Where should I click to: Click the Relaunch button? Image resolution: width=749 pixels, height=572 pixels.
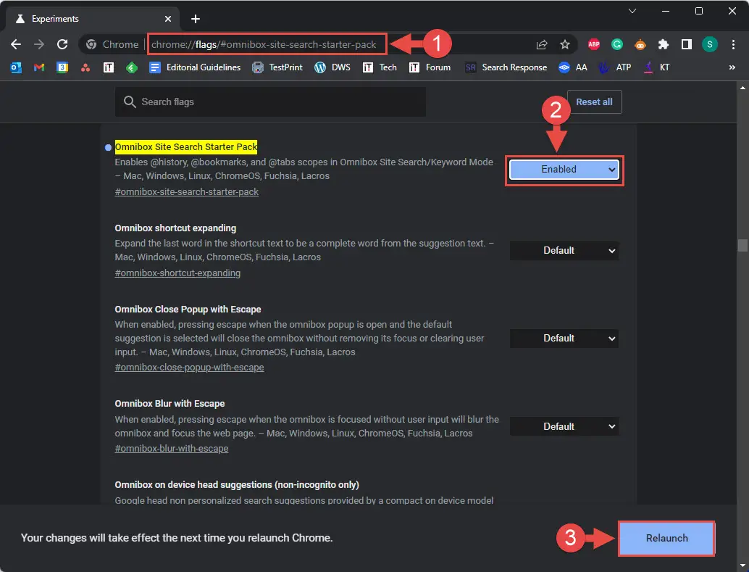pos(667,538)
